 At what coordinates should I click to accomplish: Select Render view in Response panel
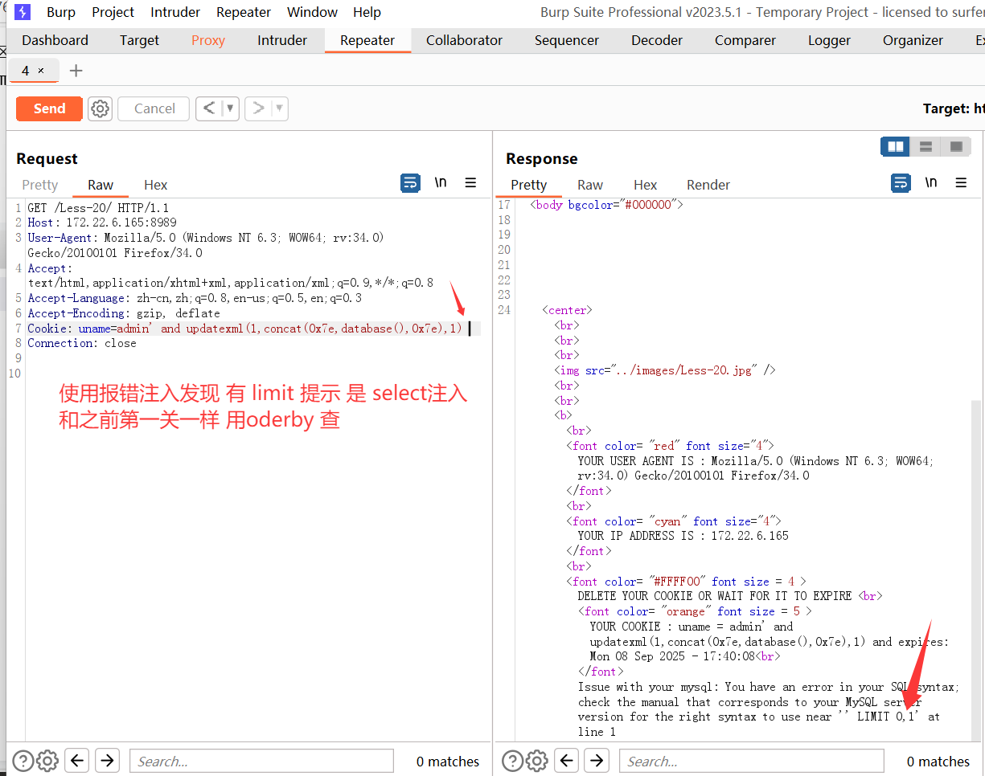[708, 185]
